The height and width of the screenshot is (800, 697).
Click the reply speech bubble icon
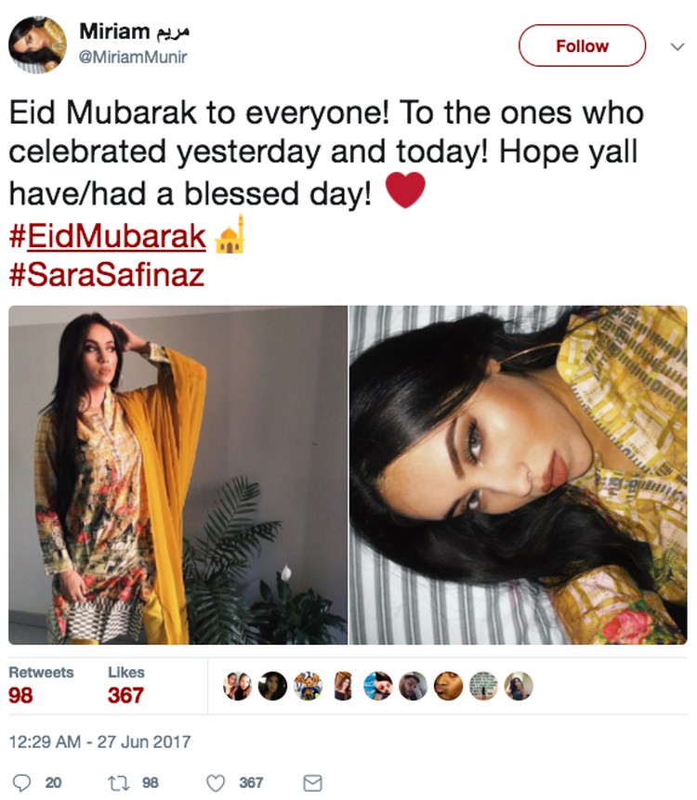pyautogui.click(x=21, y=782)
